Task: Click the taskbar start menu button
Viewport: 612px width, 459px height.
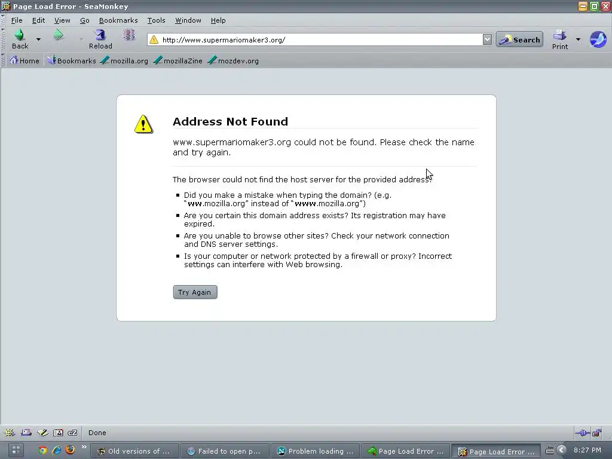Action: click(x=16, y=451)
